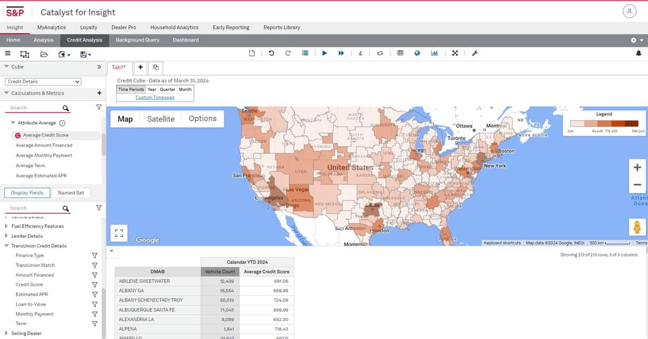Screen dimensions: 648x339
Task: Select the Quarter time period option
Action: point(168,90)
